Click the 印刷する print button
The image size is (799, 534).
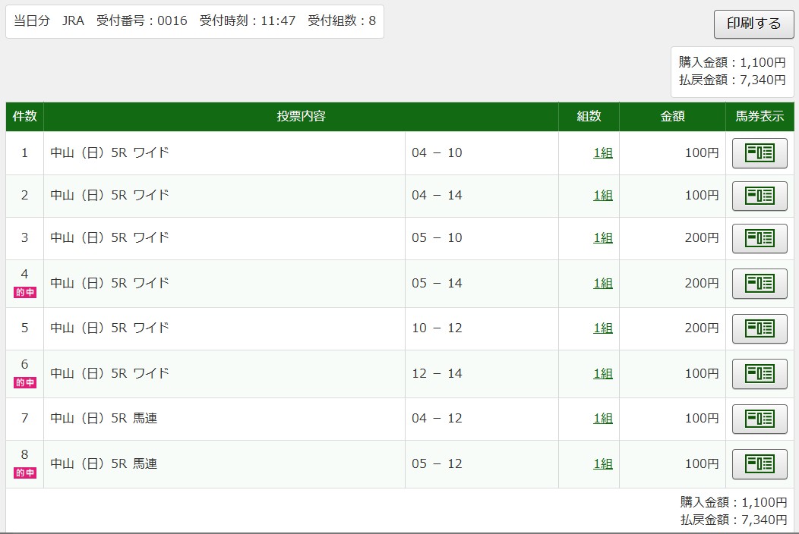coord(753,24)
